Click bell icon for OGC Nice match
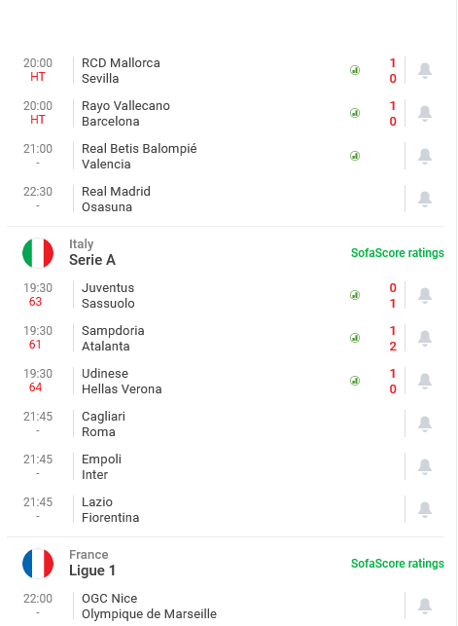458x626 pixels. click(425, 606)
